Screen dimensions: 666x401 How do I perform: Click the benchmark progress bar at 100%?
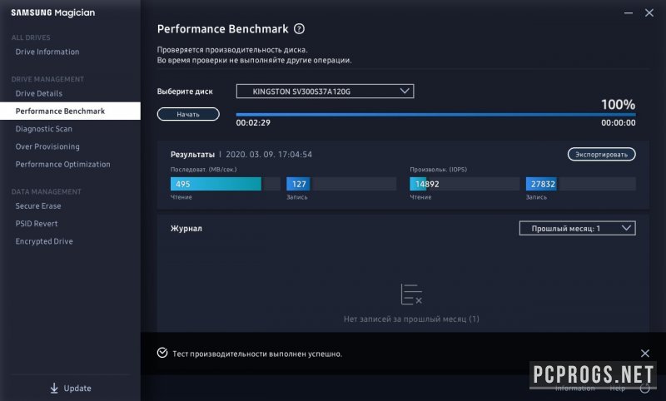[435, 114]
